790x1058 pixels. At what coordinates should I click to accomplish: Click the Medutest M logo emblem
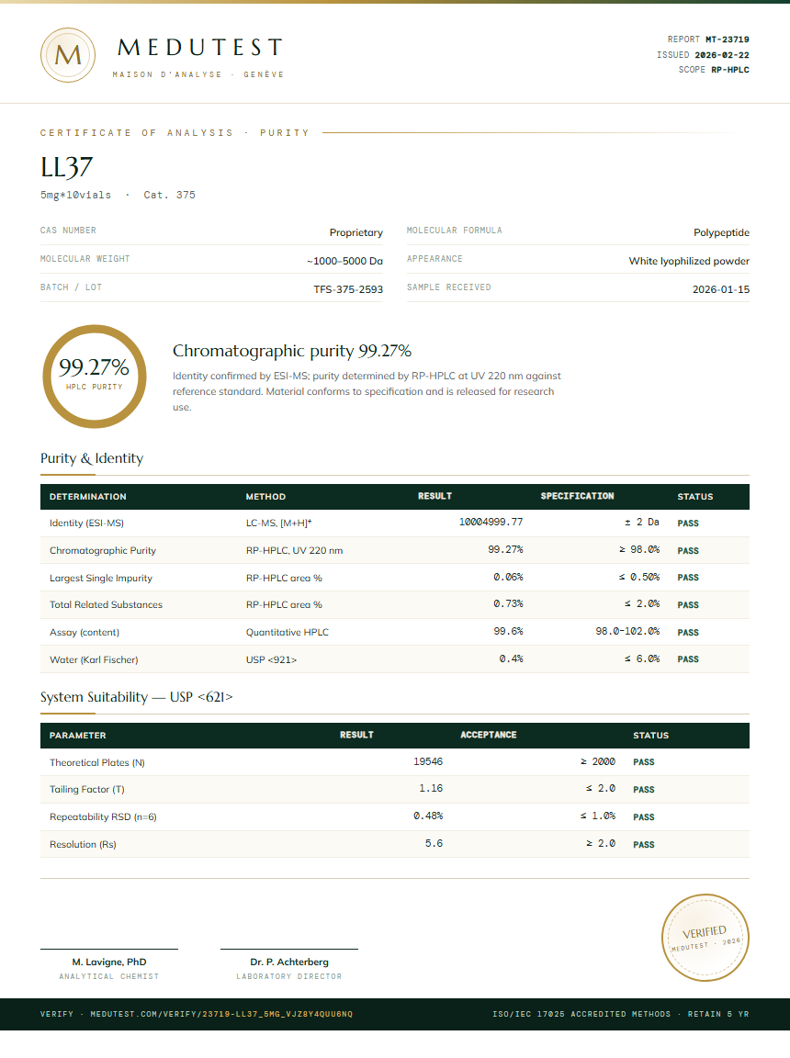pyautogui.click(x=67, y=55)
